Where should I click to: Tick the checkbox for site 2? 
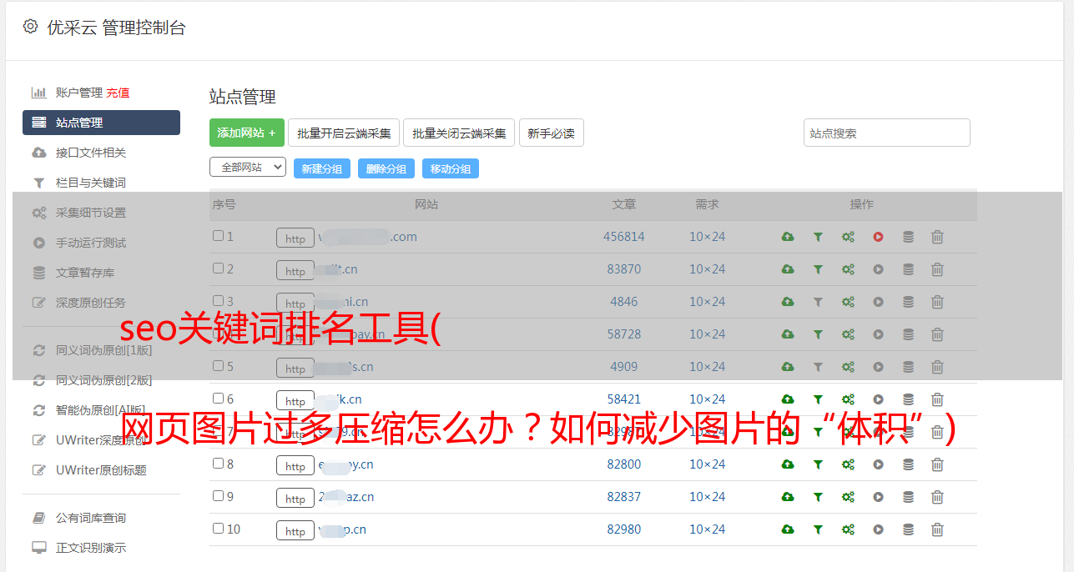click(218, 268)
